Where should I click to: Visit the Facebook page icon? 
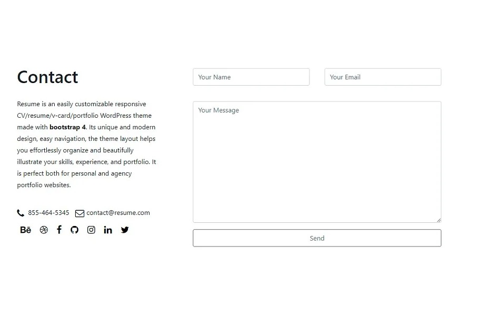pyautogui.click(x=59, y=230)
